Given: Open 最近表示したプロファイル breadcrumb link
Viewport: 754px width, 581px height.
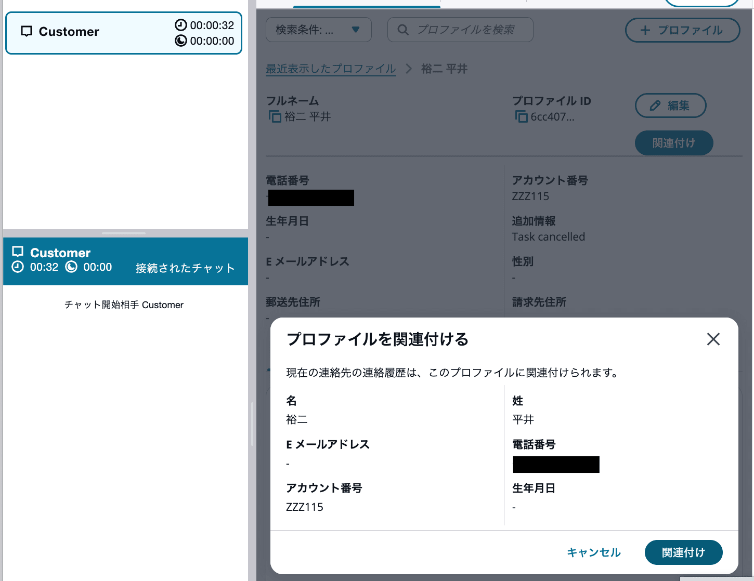Looking at the screenshot, I should pos(331,69).
